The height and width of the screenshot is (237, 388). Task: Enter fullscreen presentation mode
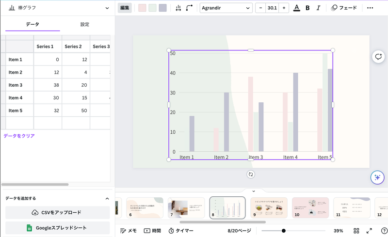[x=369, y=231]
